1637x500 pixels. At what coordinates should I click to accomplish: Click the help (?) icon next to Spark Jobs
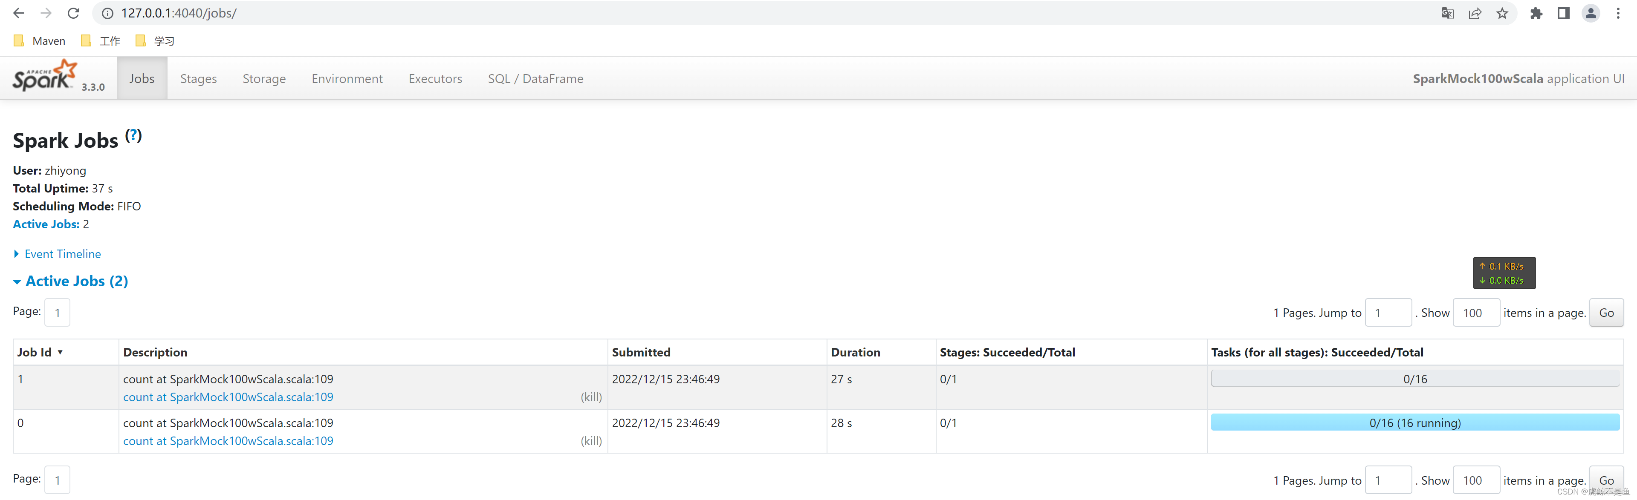[133, 135]
